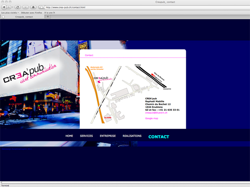This screenshot has height=187, width=250.
Task: Click the browser Back arrow button
Action: pos(4,7)
